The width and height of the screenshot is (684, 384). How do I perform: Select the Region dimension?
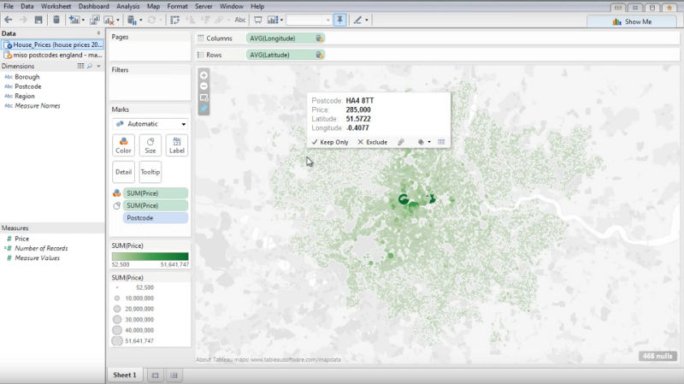point(25,96)
